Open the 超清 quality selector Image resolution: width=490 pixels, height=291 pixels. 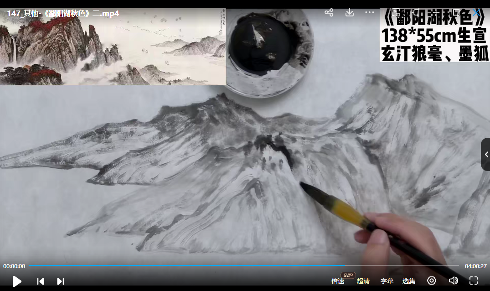click(x=363, y=281)
